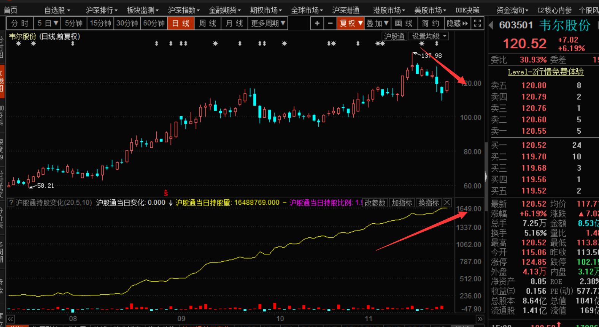Click the 换手 value 5.16%
Image resolution: width=599 pixels, height=327 pixels.
click(x=535, y=233)
